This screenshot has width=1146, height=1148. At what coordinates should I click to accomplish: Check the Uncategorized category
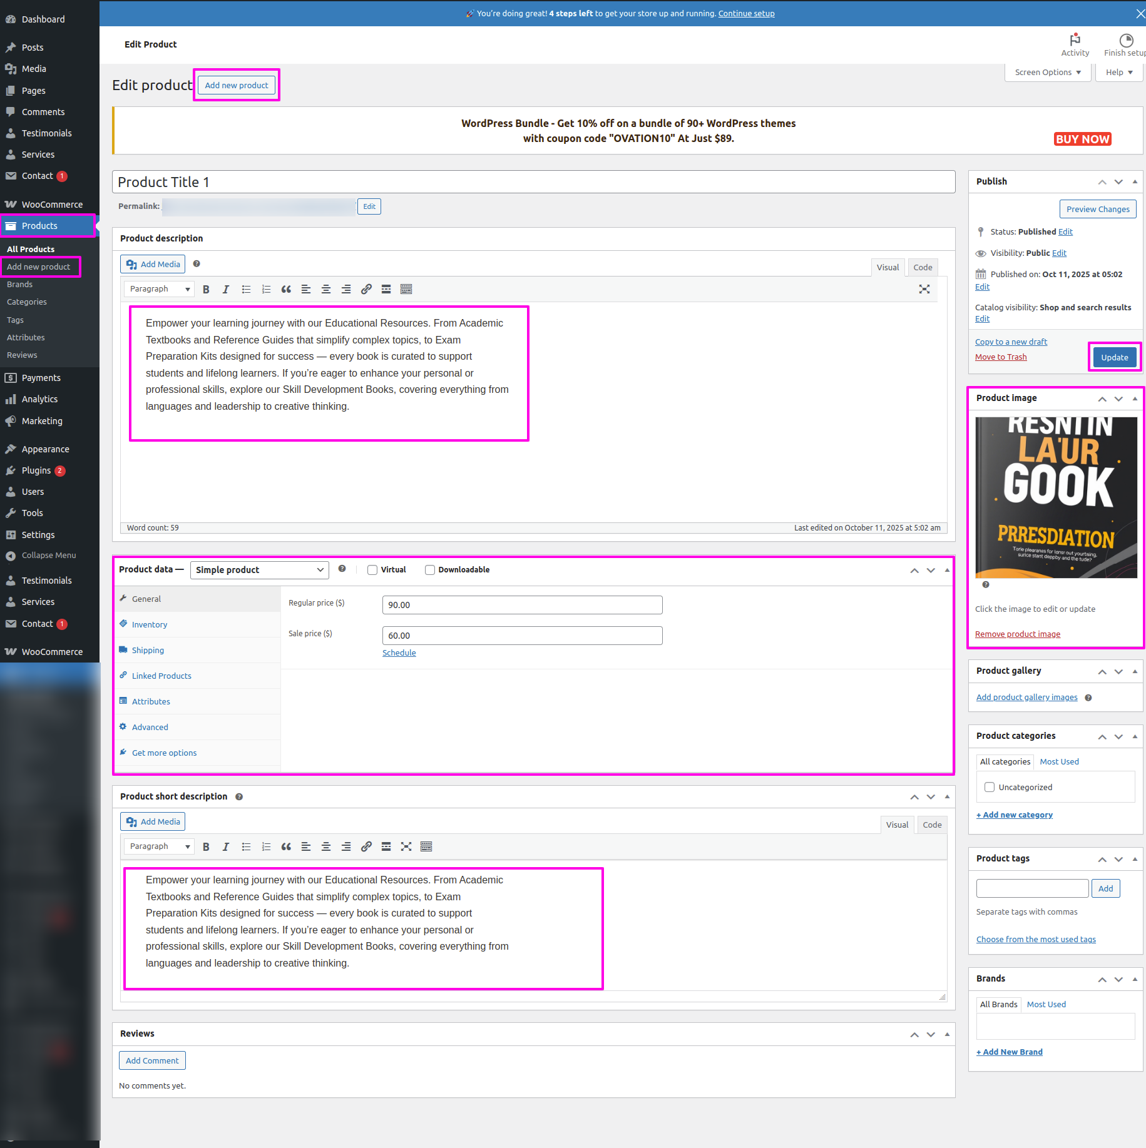[990, 787]
